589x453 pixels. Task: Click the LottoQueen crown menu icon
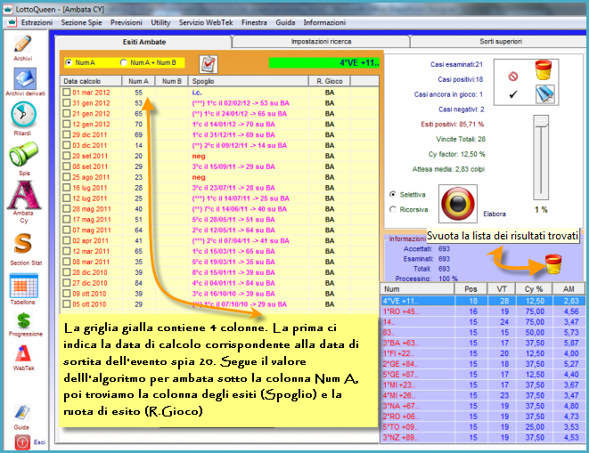click(12, 22)
